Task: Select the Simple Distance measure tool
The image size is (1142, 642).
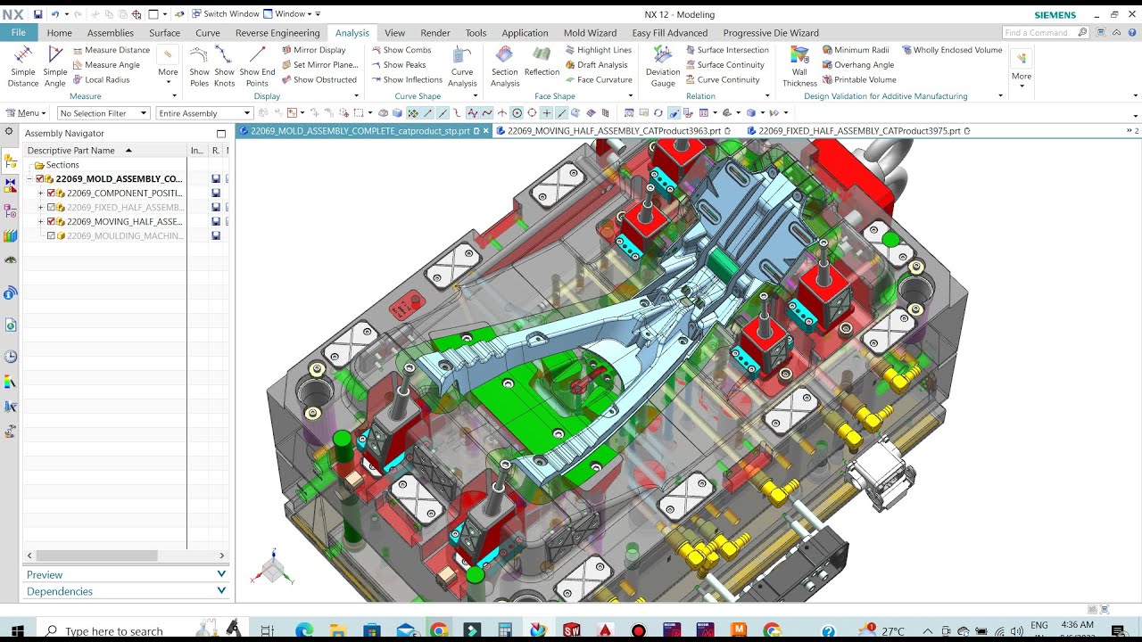Action: tap(23, 65)
